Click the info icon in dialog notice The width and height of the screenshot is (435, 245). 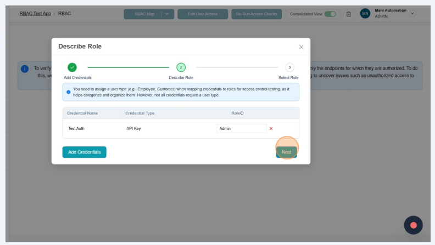point(69,92)
